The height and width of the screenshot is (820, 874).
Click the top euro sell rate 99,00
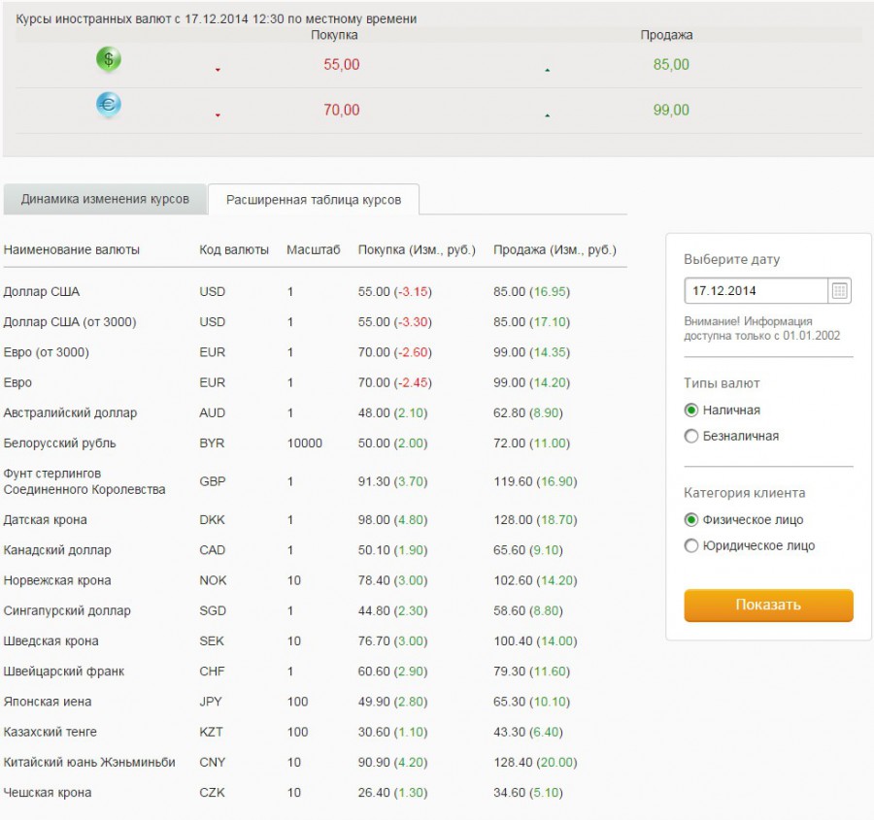click(671, 111)
